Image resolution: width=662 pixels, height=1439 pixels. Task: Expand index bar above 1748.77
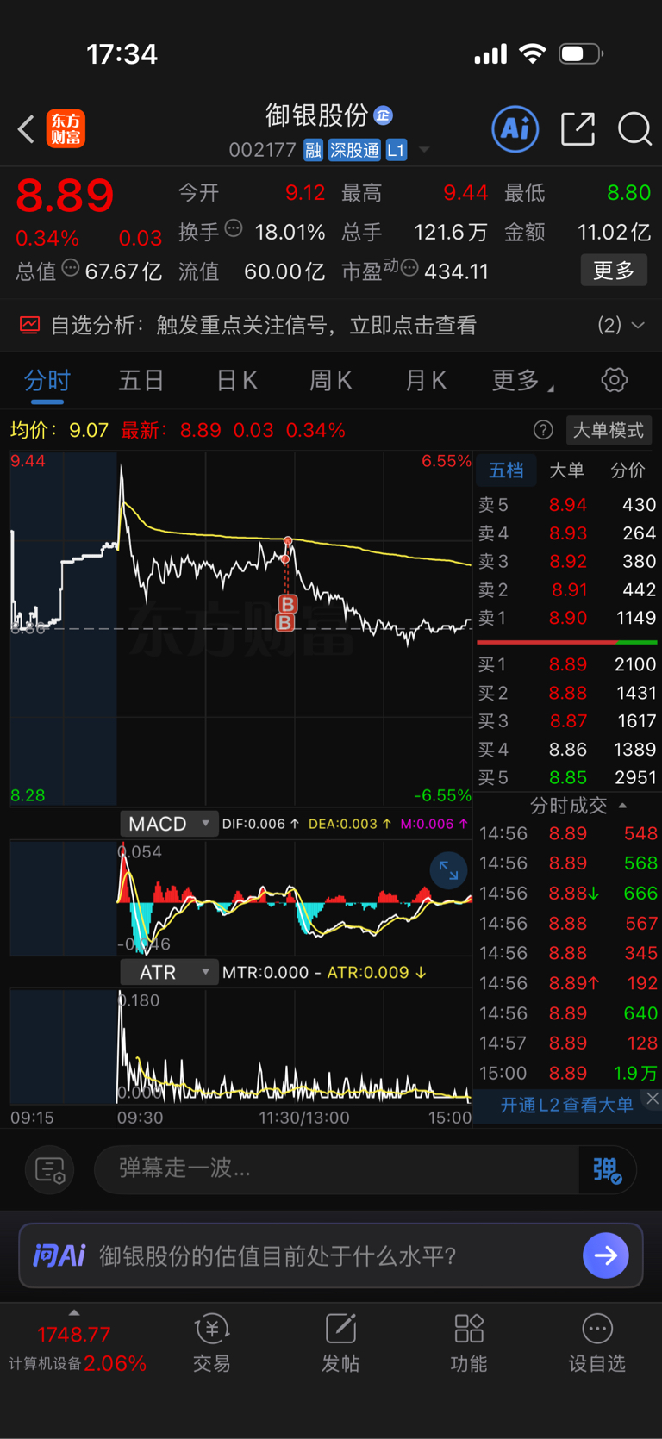pyautogui.click(x=74, y=1312)
